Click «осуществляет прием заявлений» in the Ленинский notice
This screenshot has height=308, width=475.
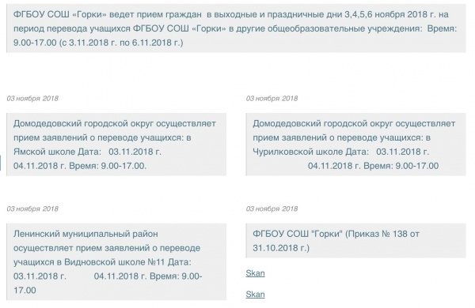(x=82, y=248)
